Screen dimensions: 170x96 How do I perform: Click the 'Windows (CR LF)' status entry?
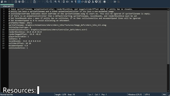pyautogui.click(x=135, y=94)
